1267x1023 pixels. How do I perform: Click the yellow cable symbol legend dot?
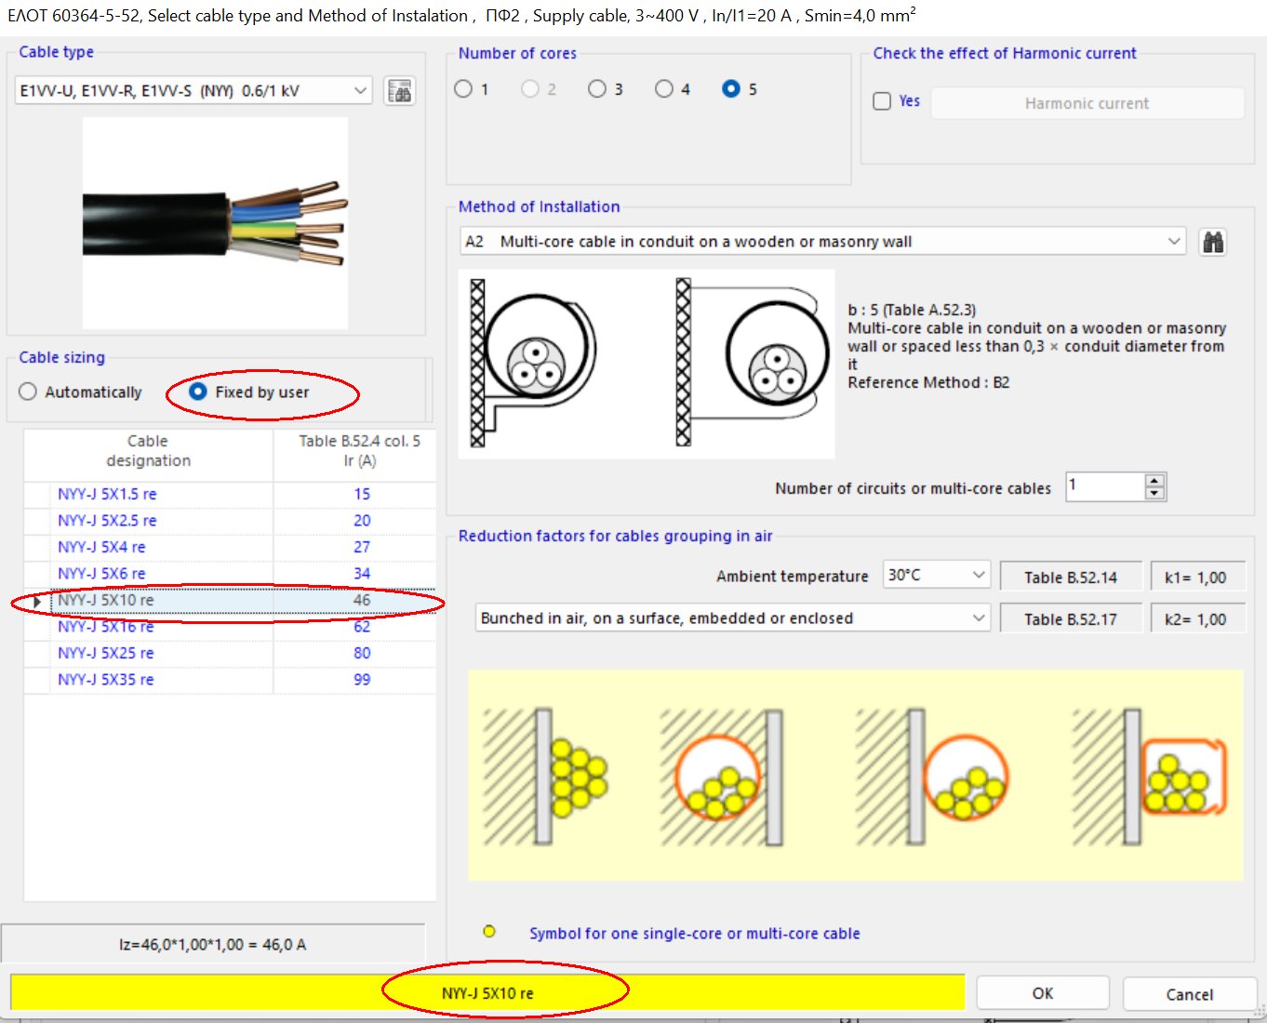click(x=488, y=931)
